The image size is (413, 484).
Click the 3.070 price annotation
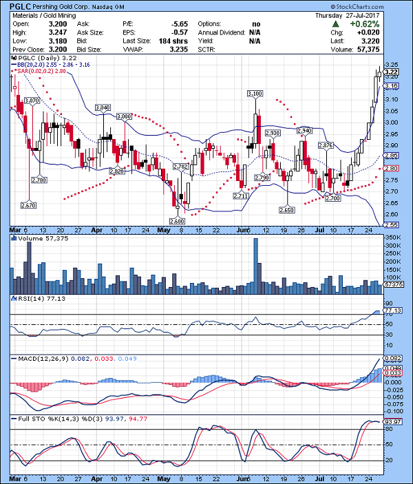click(32, 101)
